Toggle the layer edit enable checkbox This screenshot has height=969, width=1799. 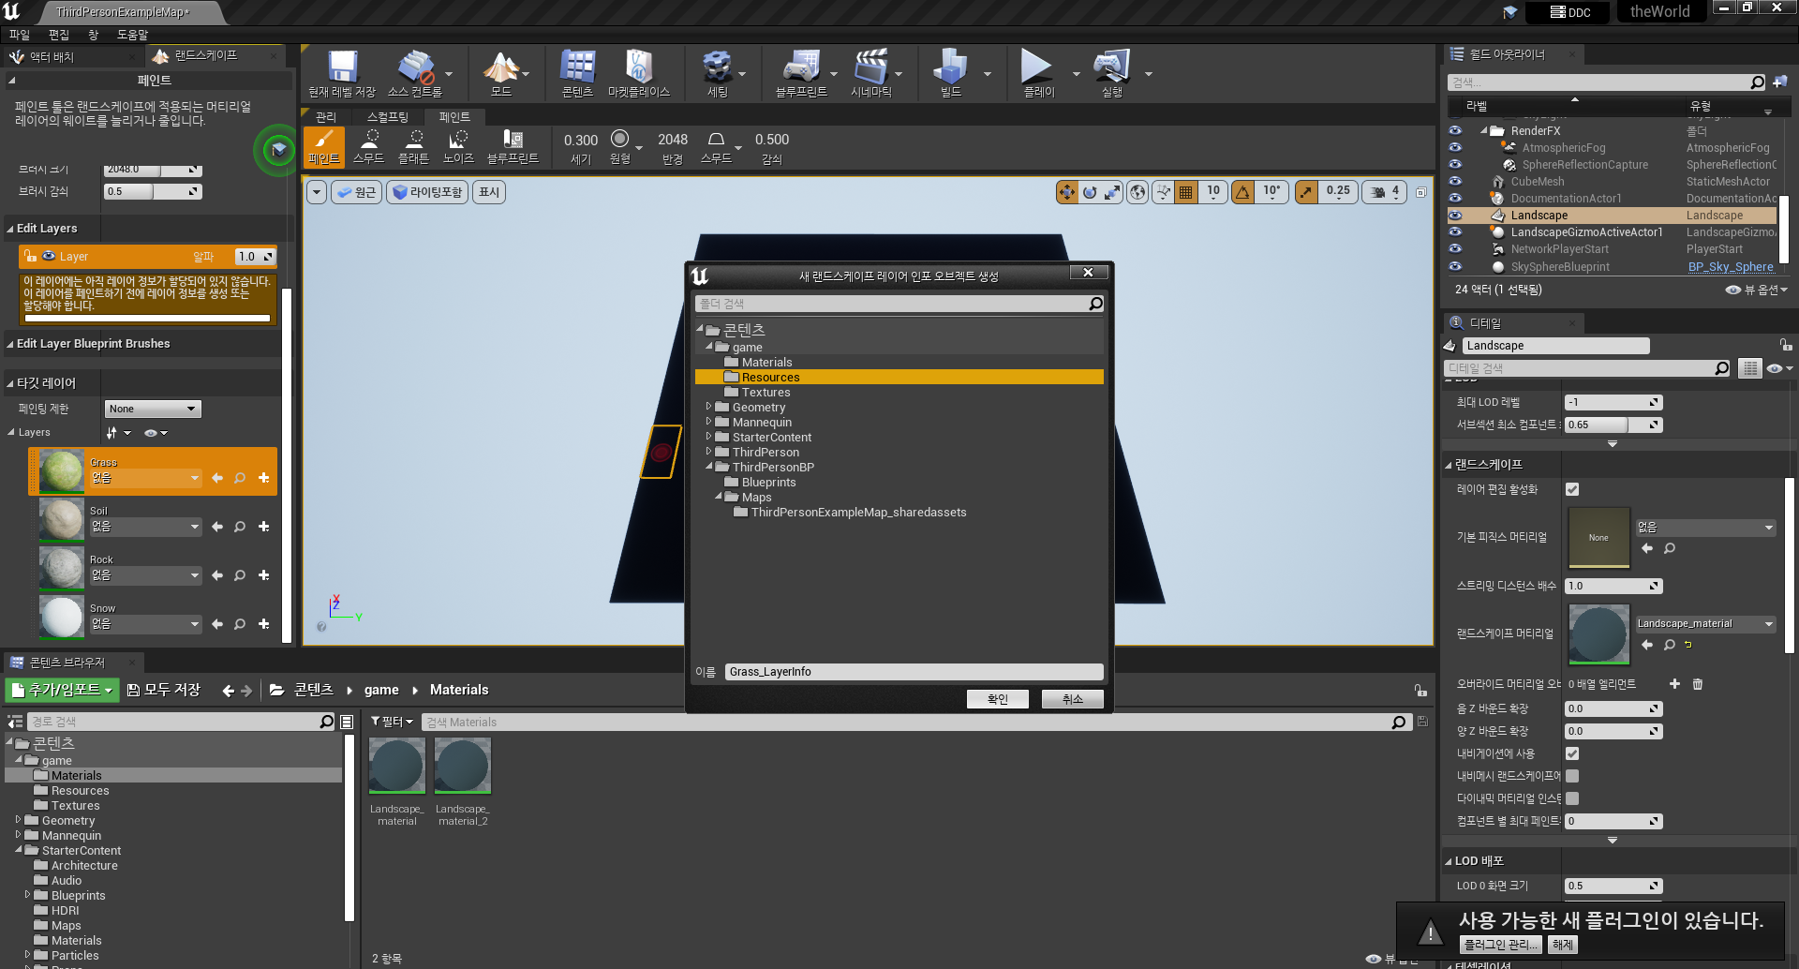pos(1572,489)
